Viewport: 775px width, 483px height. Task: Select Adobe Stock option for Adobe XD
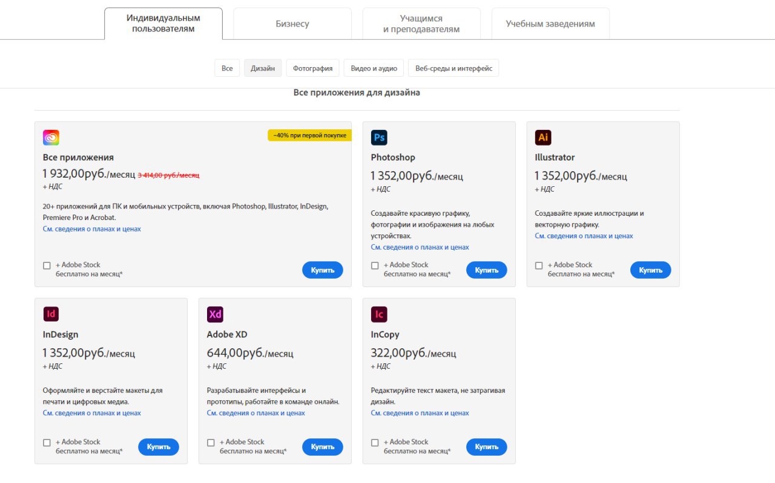tap(211, 442)
